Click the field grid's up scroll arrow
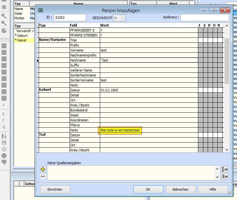Screen dimensions: 237x200 click(x=227, y=26)
